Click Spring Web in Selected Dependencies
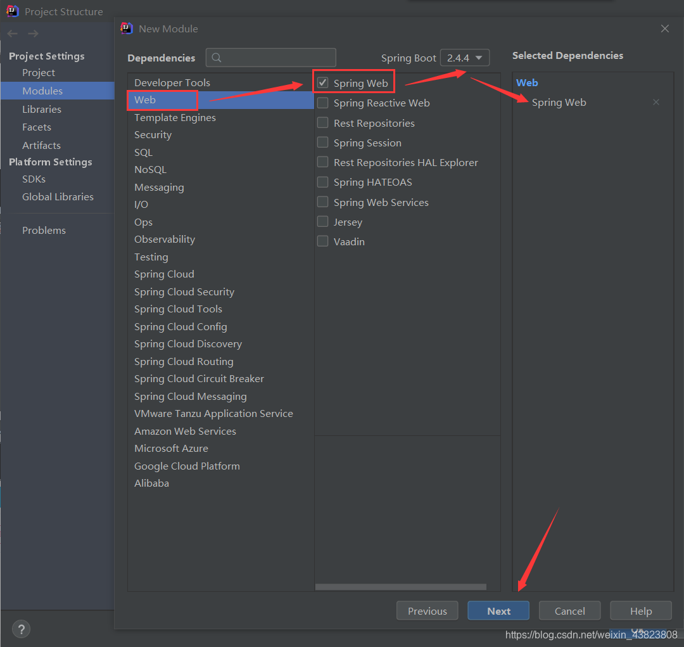 (559, 103)
